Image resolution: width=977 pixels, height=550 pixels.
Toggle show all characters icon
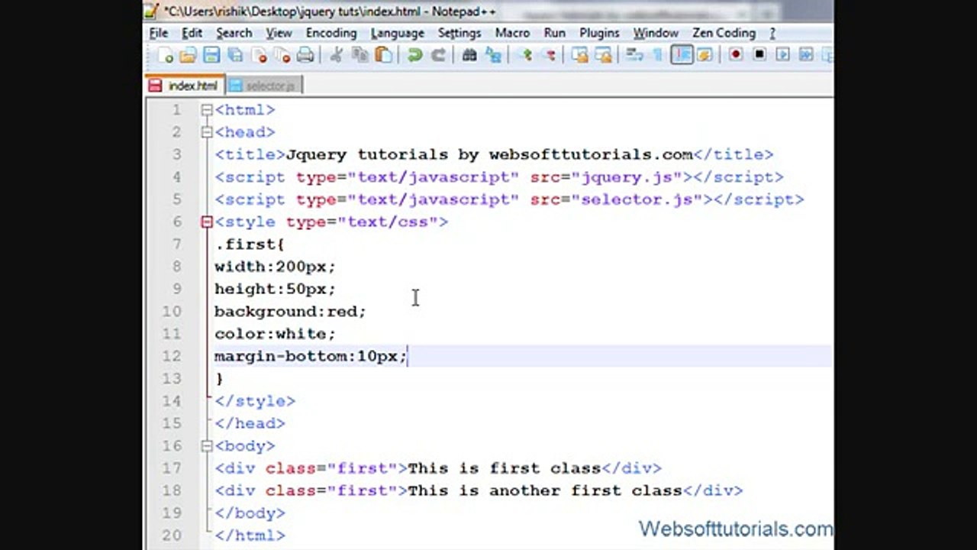tap(659, 55)
